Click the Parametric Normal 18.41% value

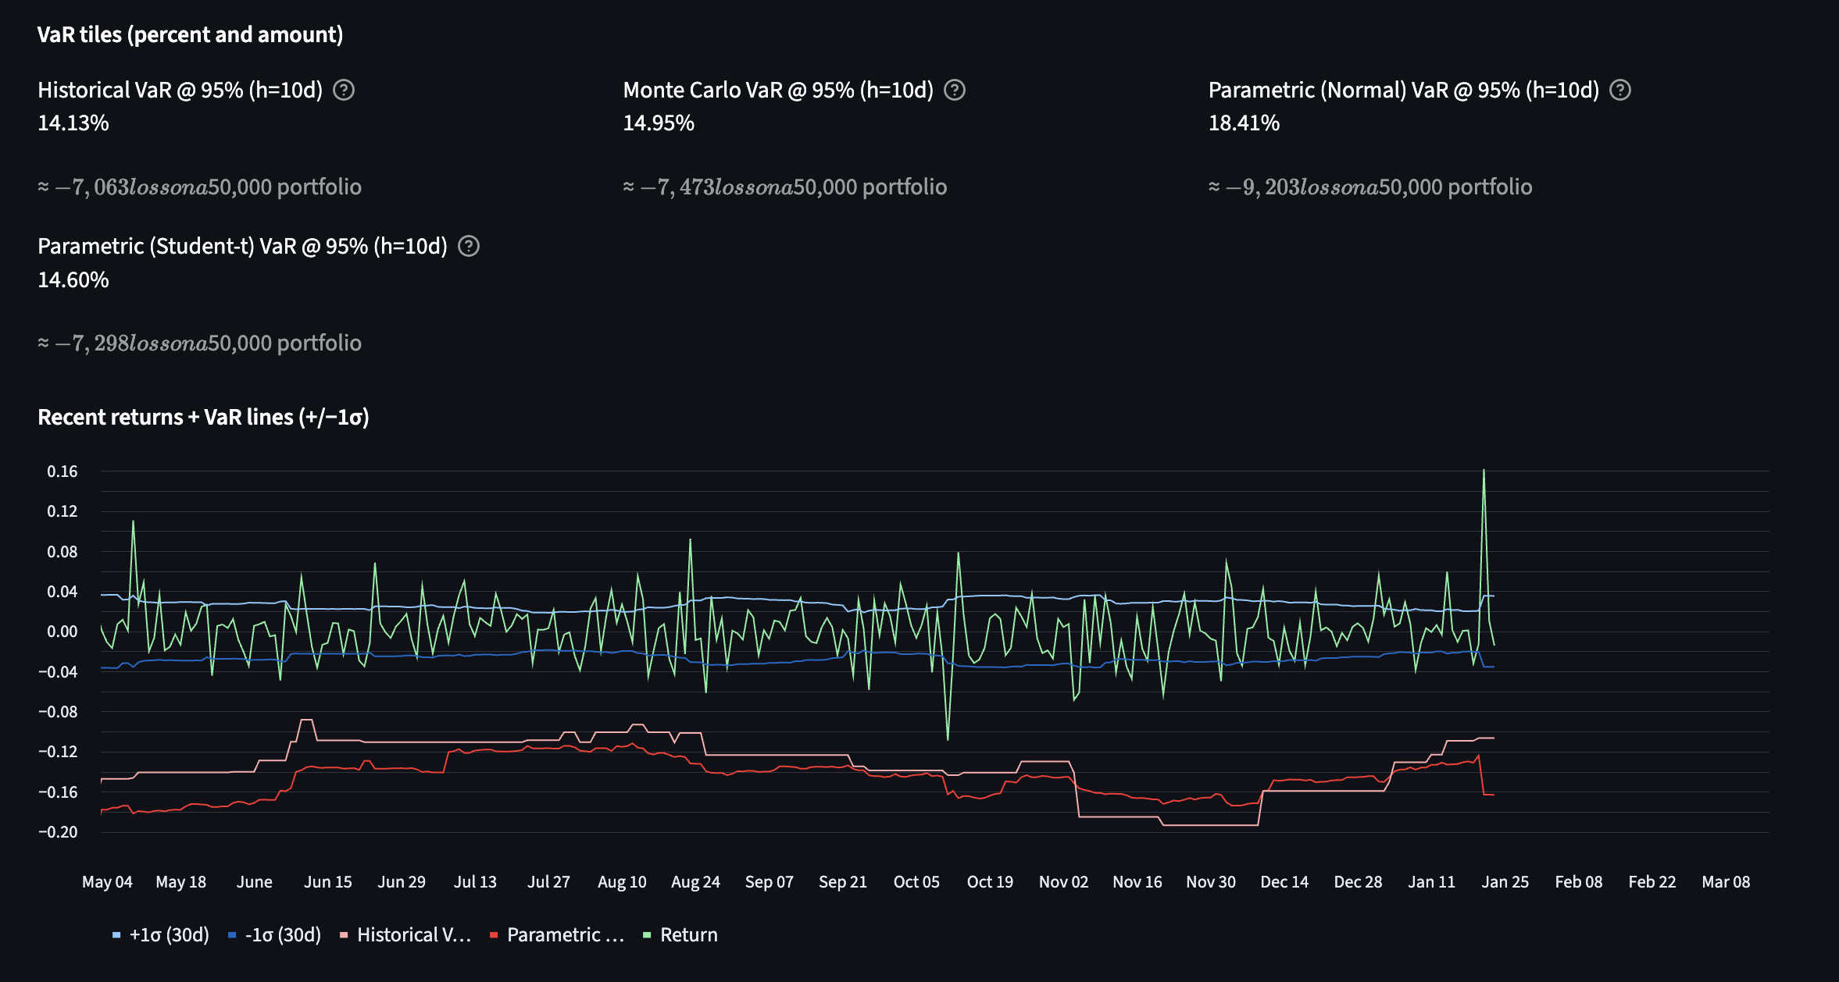pyautogui.click(x=1244, y=123)
